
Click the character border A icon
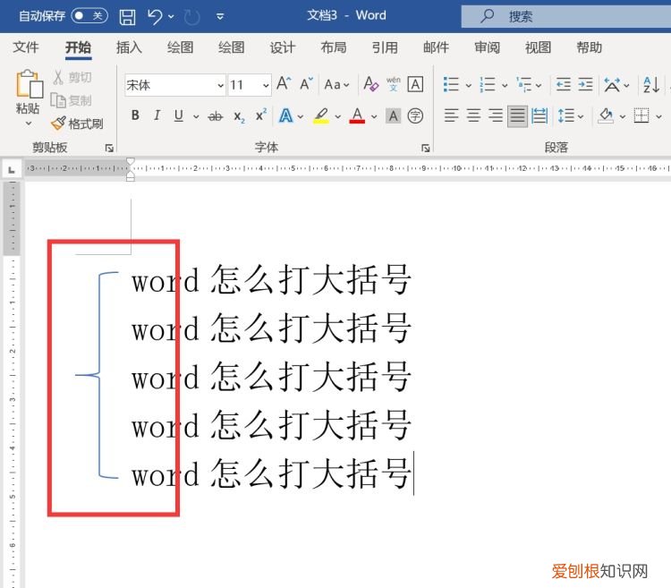(x=415, y=84)
